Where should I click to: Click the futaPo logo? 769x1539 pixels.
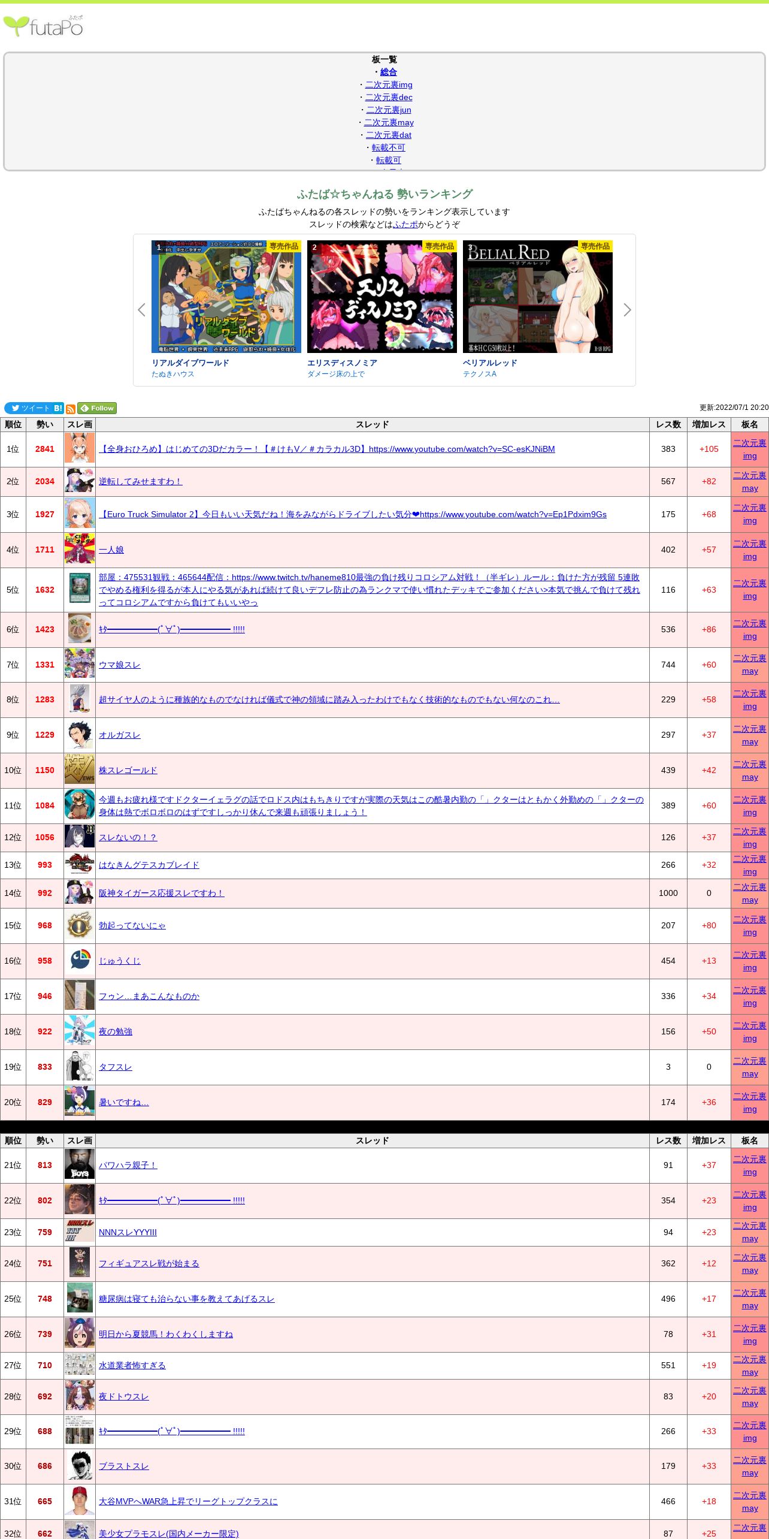click(43, 26)
